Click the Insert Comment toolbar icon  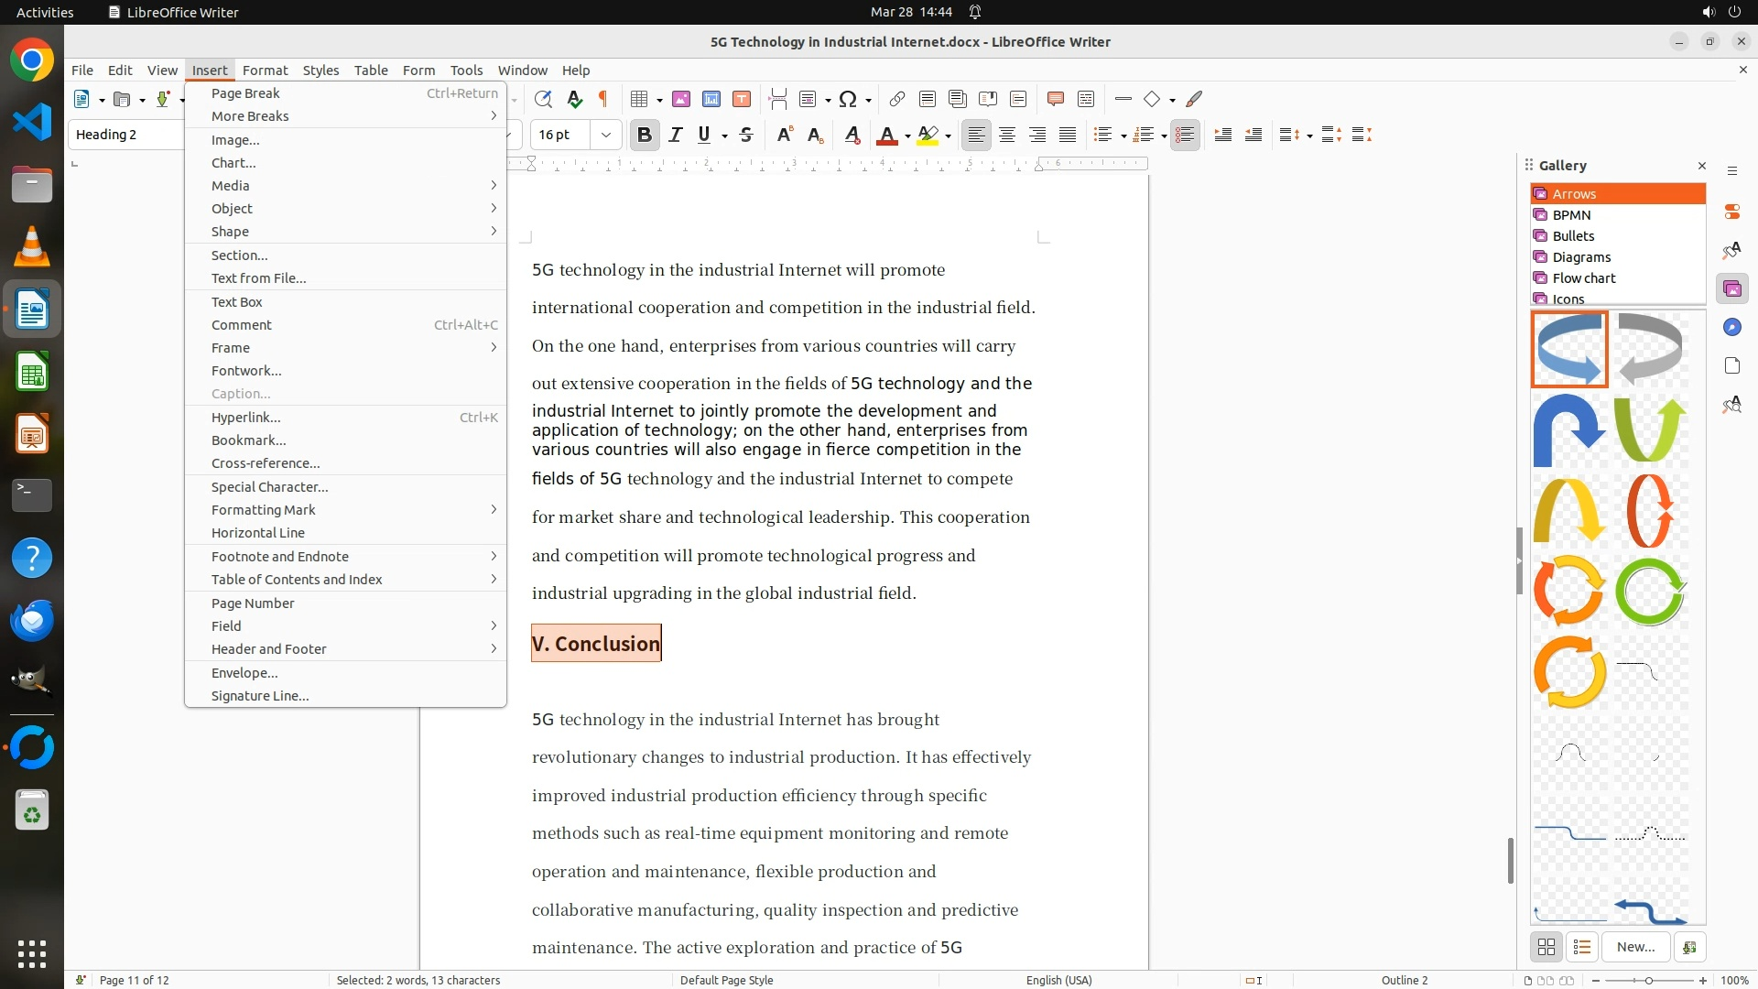1055,99
